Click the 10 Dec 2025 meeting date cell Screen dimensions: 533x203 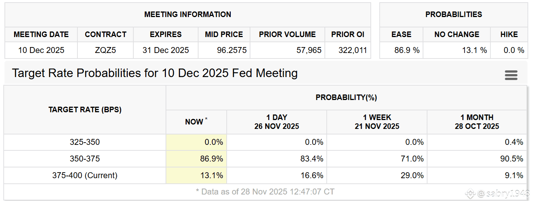point(41,50)
